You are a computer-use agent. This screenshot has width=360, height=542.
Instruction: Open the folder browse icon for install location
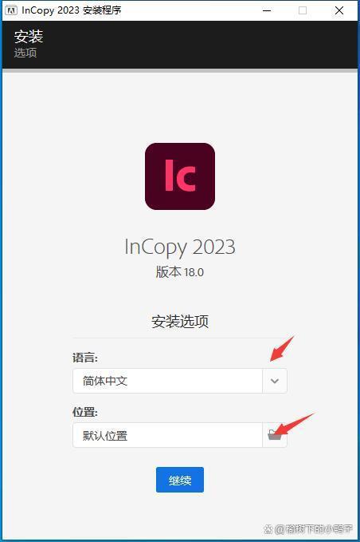[275, 435]
